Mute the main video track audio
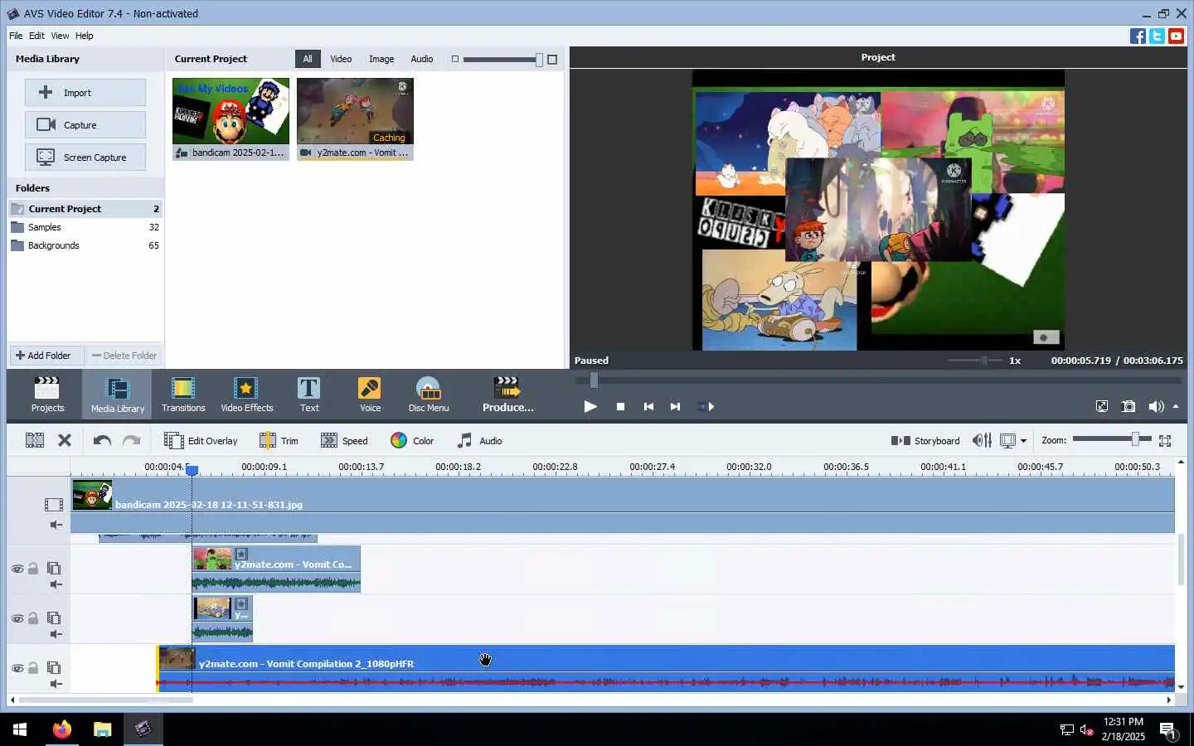This screenshot has height=746, width=1194. [x=55, y=525]
